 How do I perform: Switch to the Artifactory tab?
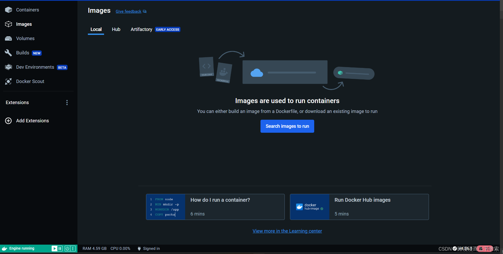pos(141,29)
